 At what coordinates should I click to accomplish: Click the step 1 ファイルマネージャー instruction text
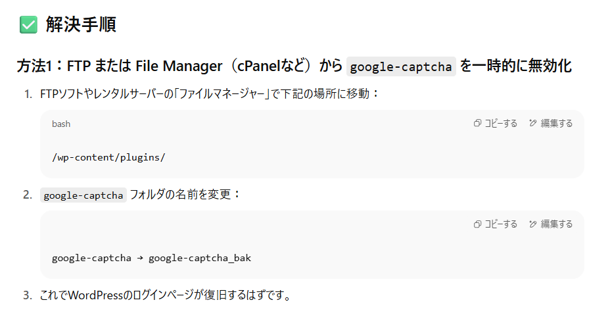click(210, 94)
